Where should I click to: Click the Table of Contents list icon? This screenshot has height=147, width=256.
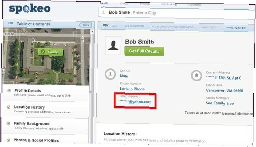click(11, 24)
